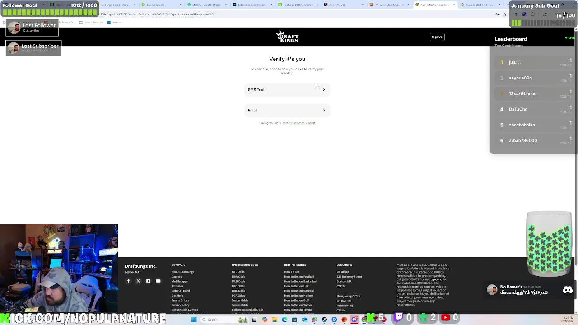578x325 pixels.
Task: Open Microsoft Edge from taskbar
Action: 284,320
